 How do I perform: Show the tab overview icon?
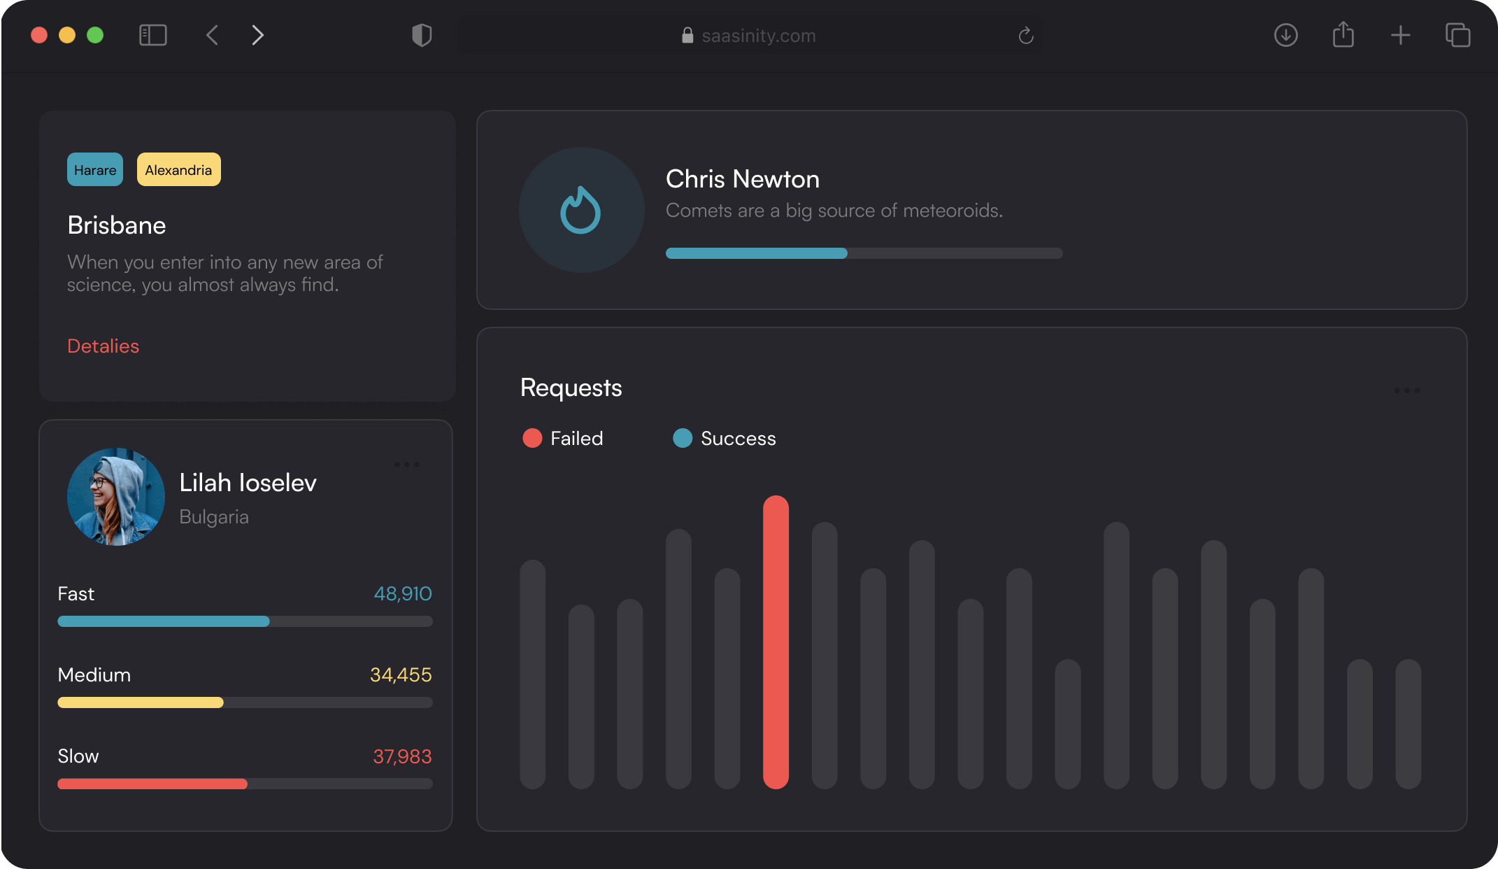1457,35
